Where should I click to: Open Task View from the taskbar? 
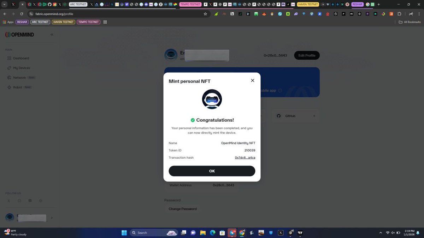click(184, 233)
